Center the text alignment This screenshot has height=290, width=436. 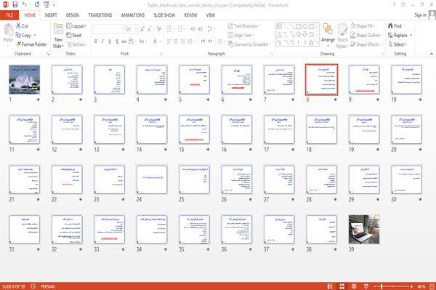click(x=175, y=41)
